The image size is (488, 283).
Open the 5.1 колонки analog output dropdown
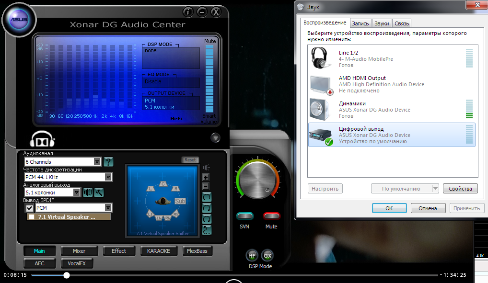[76, 192]
